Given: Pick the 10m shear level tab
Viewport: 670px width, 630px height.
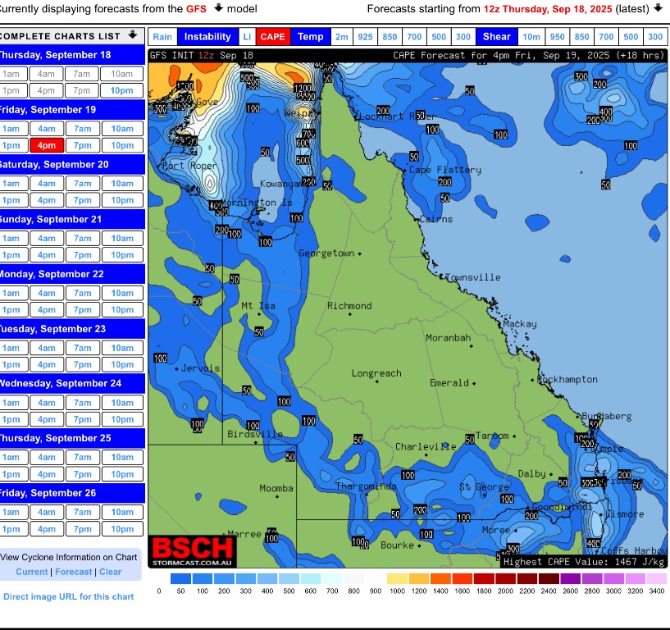Looking at the screenshot, I should coord(531,37).
